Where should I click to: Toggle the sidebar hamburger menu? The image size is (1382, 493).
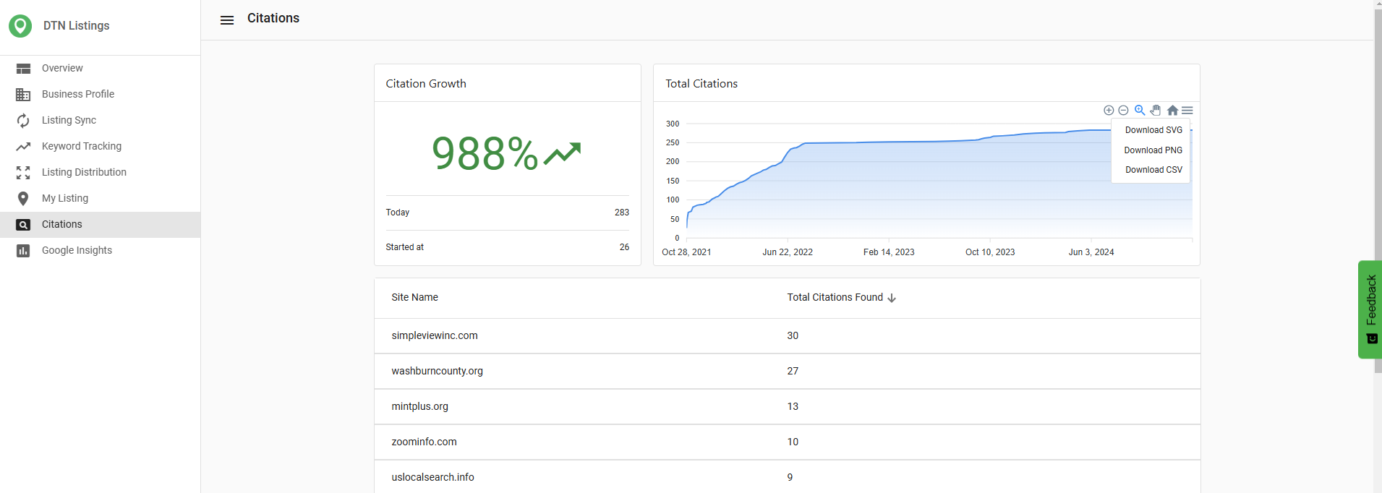coord(227,20)
